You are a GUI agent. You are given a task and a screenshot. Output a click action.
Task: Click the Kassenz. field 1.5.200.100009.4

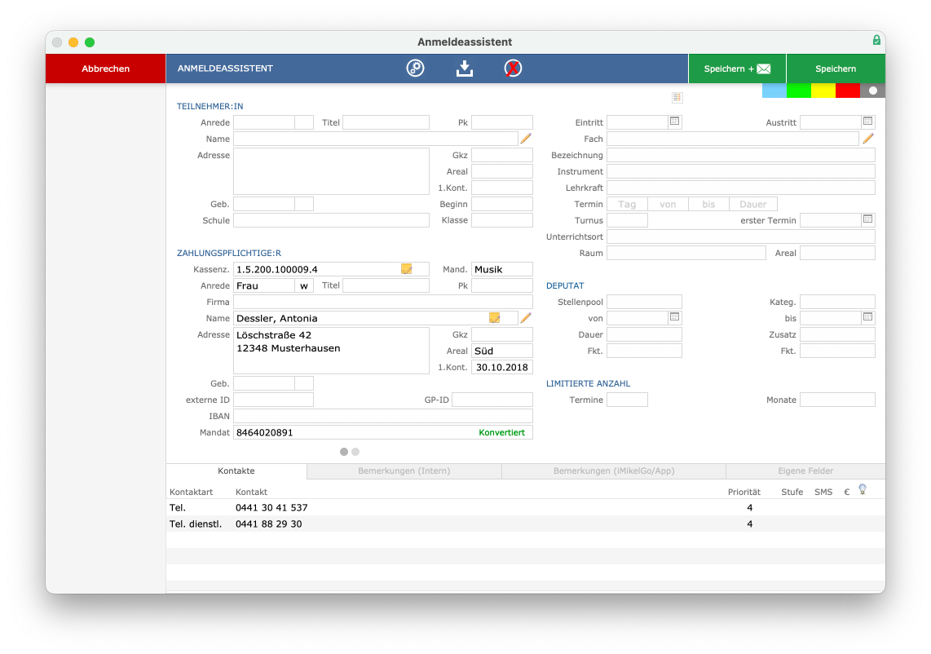(331, 269)
